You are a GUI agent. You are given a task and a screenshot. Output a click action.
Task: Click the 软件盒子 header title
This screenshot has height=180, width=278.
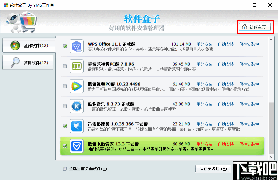[142, 19]
